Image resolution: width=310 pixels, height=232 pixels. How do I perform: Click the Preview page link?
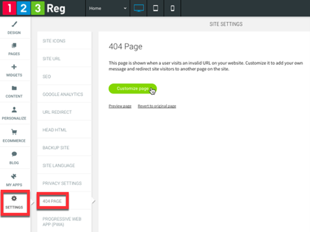tap(120, 106)
